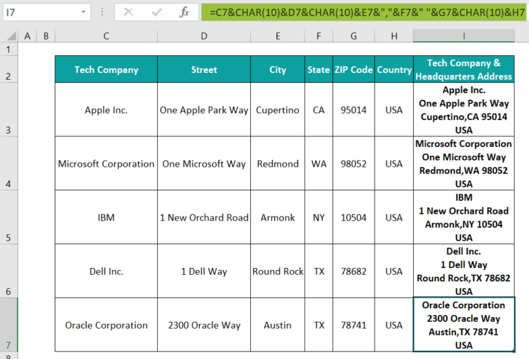The height and width of the screenshot is (359, 529).
Task: Click the Country header cell
Action: tap(394, 70)
